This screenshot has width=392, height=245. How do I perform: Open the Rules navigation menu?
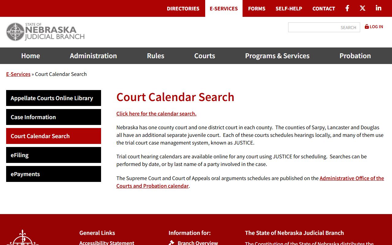pos(156,56)
